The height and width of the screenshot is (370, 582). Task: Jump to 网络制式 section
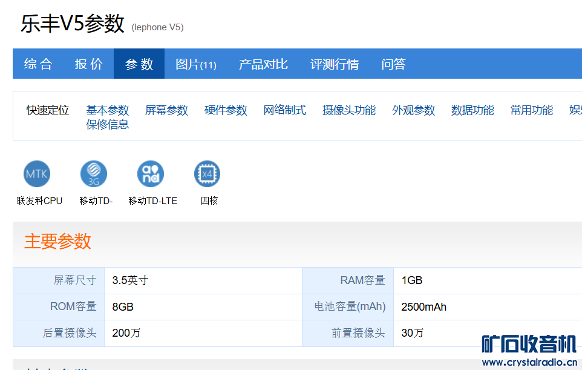pyautogui.click(x=285, y=110)
